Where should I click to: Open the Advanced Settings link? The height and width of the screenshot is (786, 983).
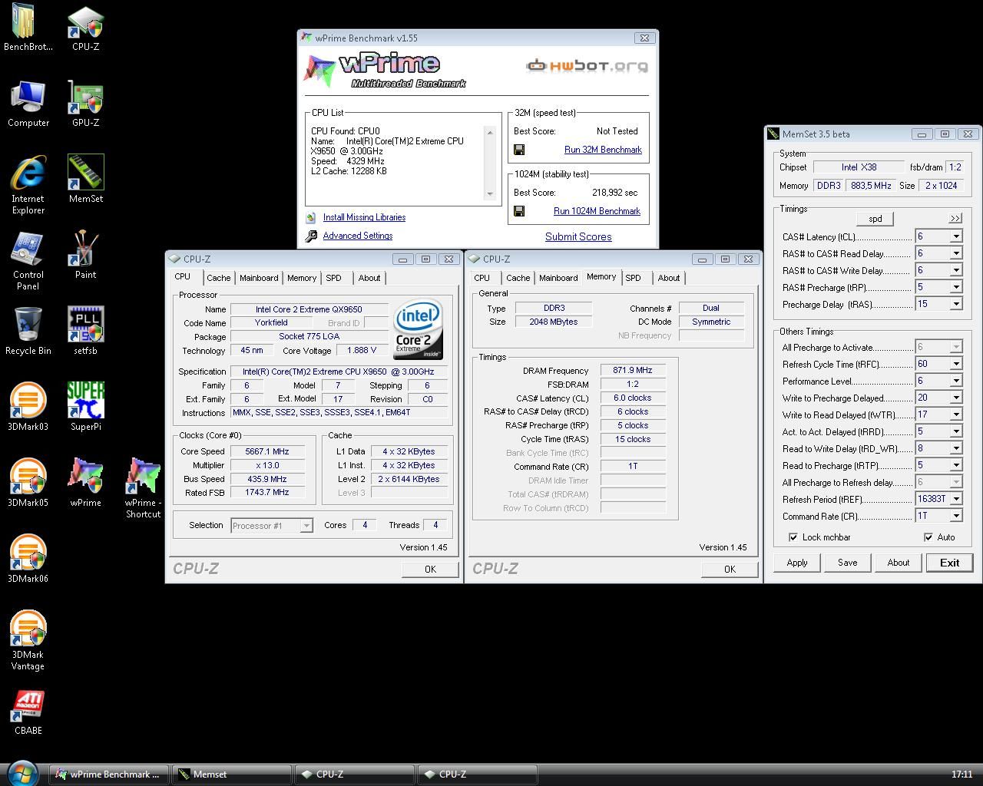(358, 236)
